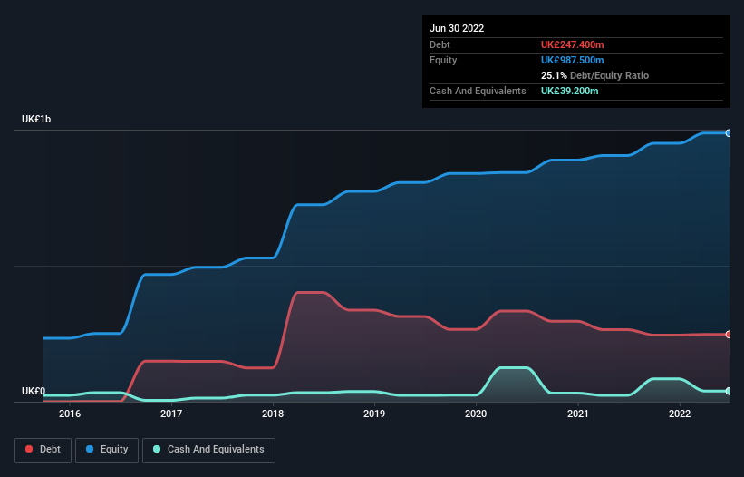The image size is (744, 477).
Task: Click the Jun 30 2022 tooltip date
Action: click(457, 28)
